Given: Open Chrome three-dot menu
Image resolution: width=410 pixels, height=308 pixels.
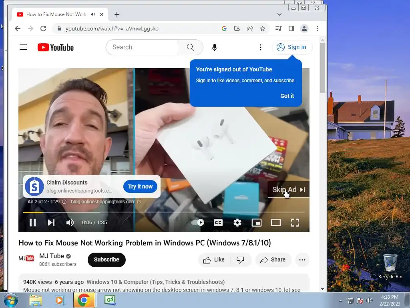Looking at the screenshot, I should pyautogui.click(x=317, y=28).
